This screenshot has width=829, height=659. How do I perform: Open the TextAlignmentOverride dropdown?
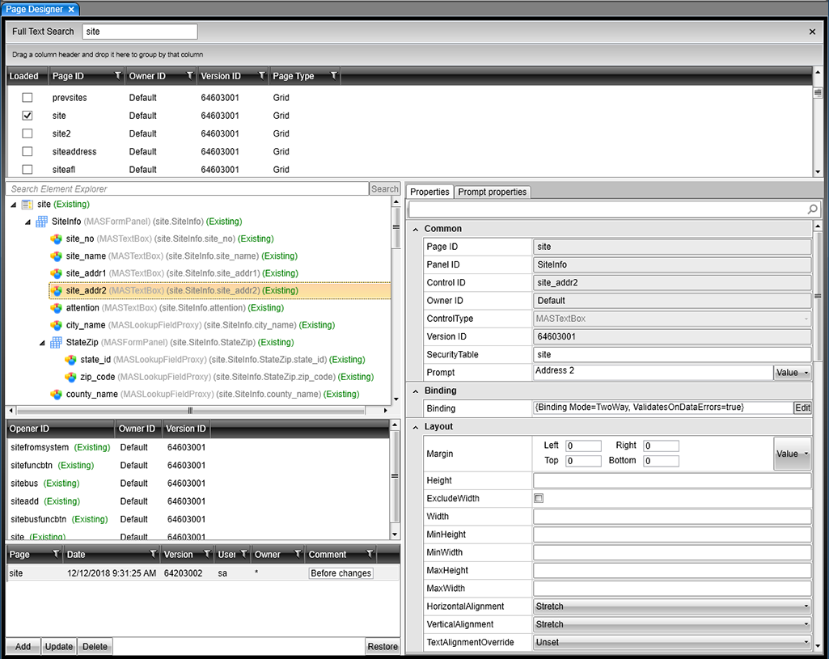pyautogui.click(x=672, y=642)
